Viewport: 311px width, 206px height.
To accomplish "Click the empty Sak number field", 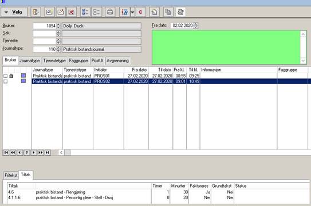I will (45, 33).
